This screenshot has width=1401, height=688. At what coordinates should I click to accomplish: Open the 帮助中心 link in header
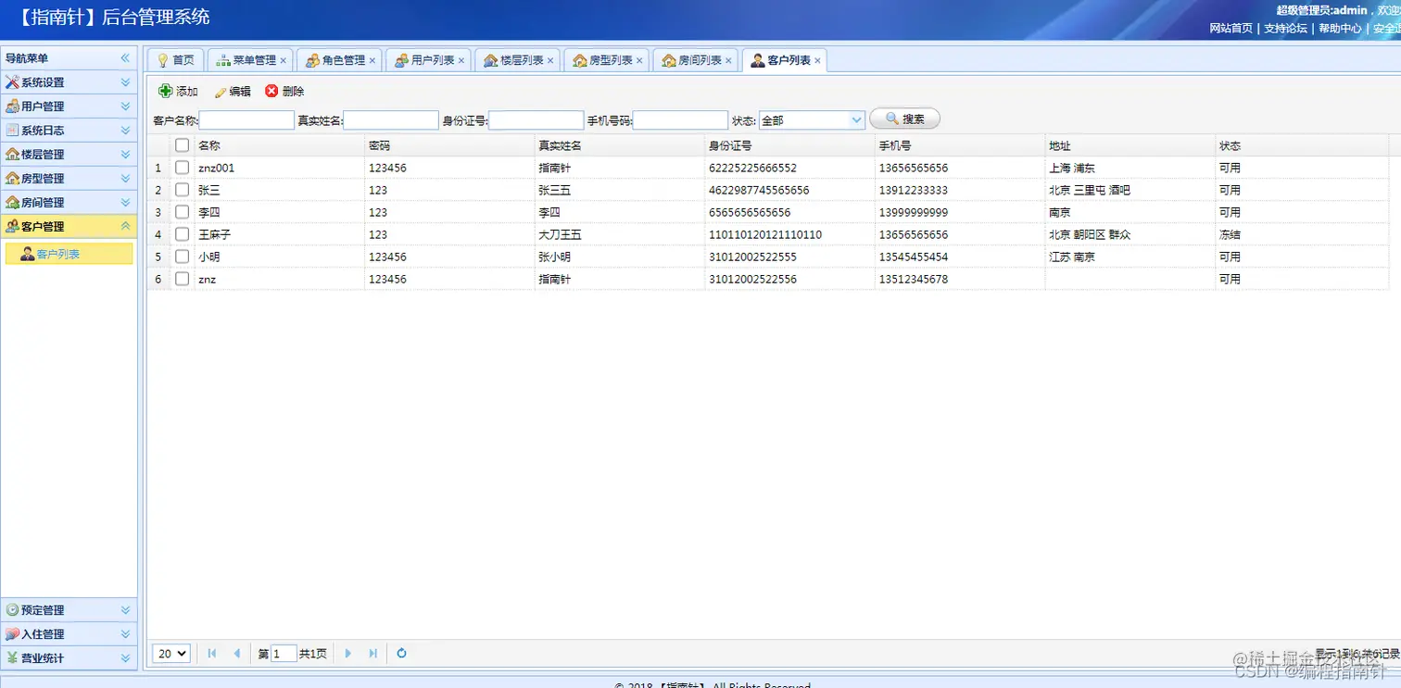tap(1340, 29)
